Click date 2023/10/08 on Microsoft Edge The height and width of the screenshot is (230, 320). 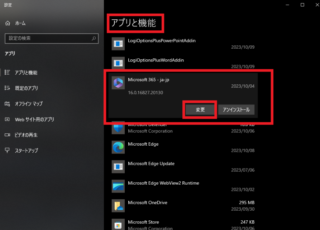[243, 151]
